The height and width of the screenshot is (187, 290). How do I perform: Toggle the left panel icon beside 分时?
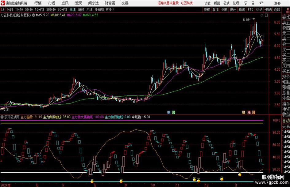[3, 10]
